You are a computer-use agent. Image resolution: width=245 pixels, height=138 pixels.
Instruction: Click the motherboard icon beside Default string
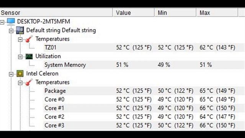(20, 30)
